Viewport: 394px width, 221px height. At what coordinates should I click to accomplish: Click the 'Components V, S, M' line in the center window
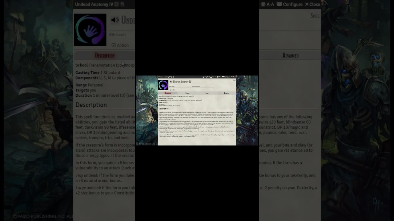[180, 100]
